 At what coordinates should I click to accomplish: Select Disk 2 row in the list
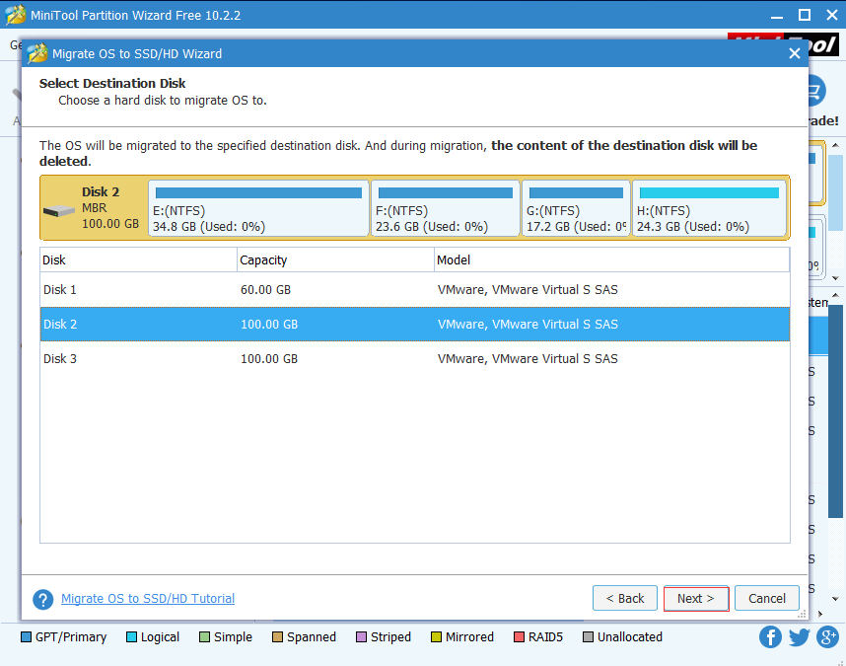coord(415,325)
